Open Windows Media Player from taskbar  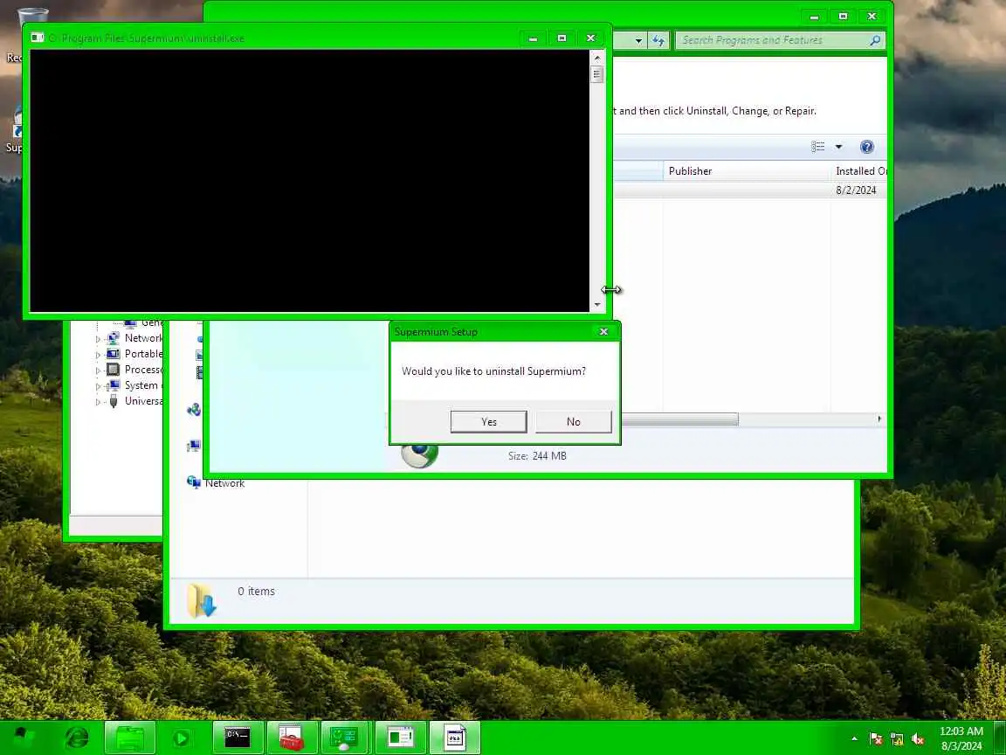181,738
